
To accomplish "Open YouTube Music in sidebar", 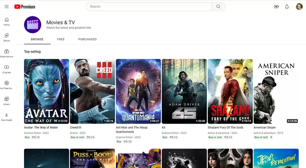I will (7, 85).
